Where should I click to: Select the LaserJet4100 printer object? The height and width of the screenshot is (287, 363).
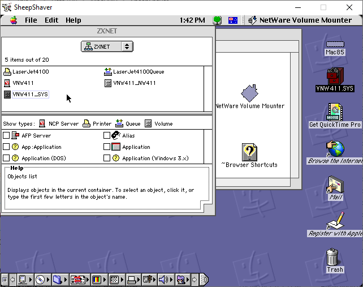(27, 72)
